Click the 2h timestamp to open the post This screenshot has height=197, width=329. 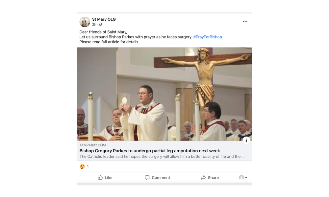pos(94,24)
